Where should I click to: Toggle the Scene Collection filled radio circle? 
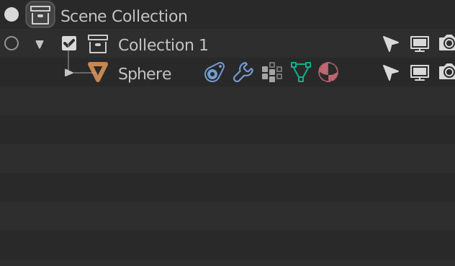pos(12,15)
